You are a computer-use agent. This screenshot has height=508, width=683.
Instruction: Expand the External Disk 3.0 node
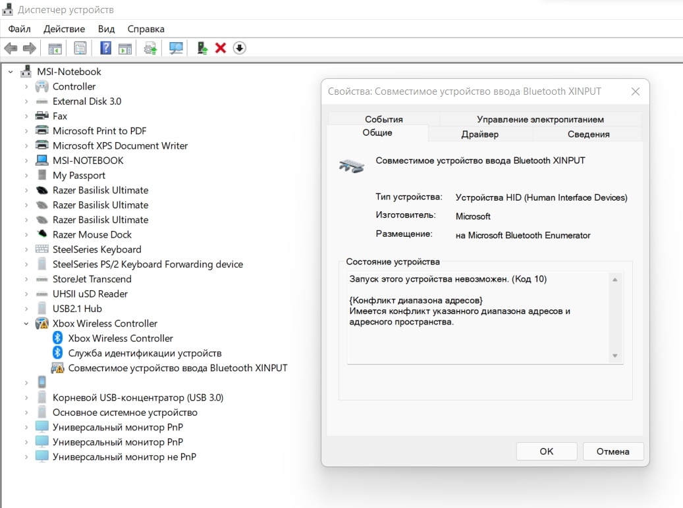(x=26, y=101)
